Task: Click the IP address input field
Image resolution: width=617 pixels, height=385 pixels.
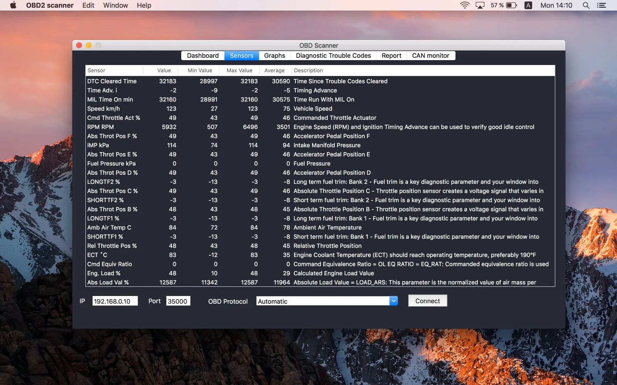Action: point(115,301)
